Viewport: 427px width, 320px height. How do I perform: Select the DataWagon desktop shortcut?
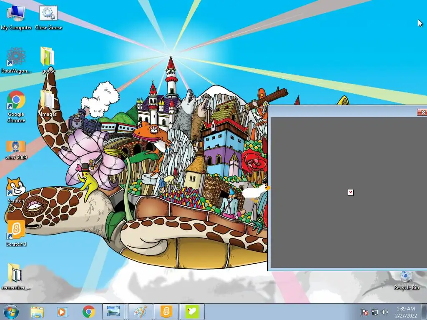16,60
